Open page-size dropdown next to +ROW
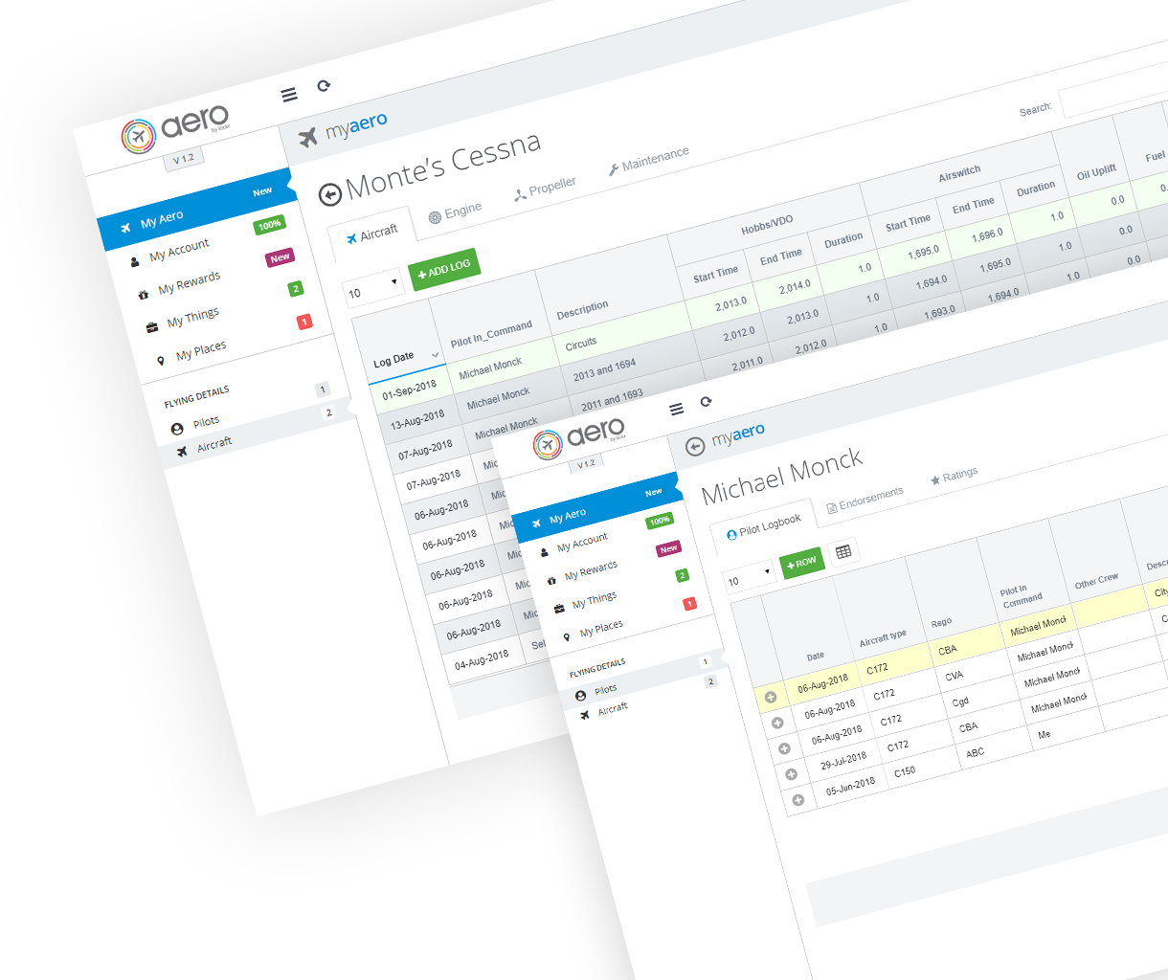The width and height of the screenshot is (1168, 980). tap(750, 578)
